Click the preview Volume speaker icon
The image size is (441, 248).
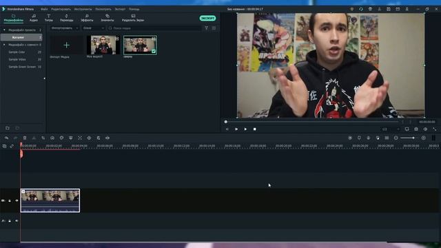425,130
